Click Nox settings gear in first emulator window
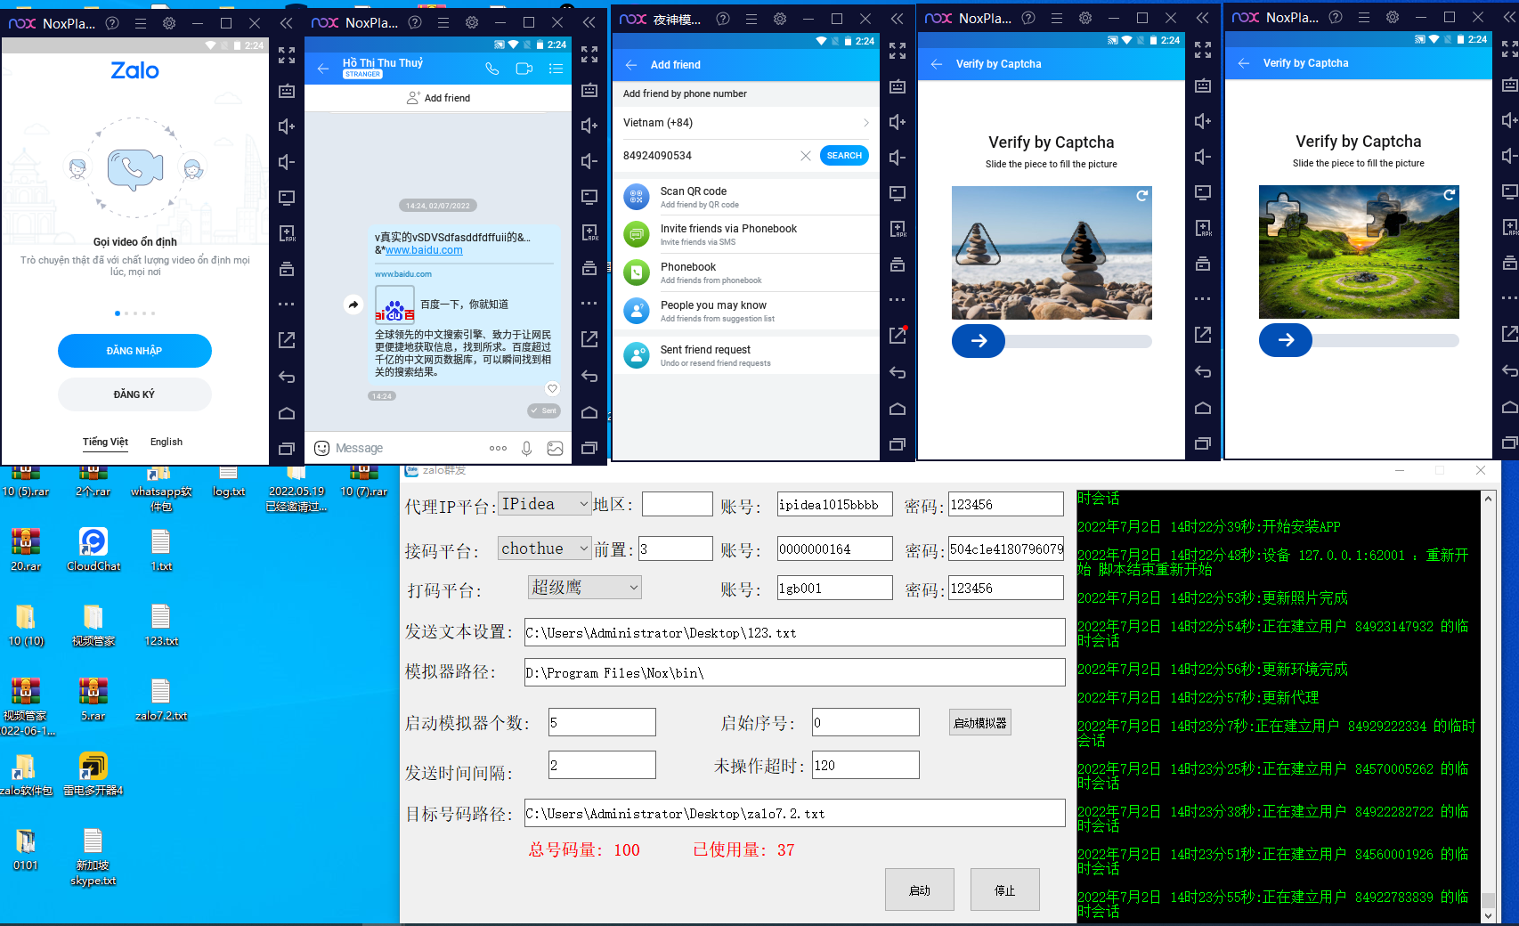 tap(169, 23)
